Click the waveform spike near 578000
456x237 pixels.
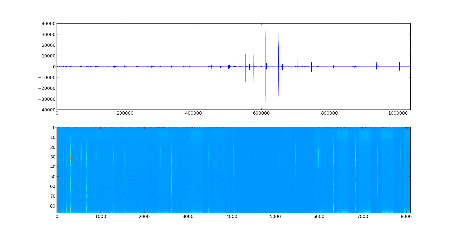[254, 67]
